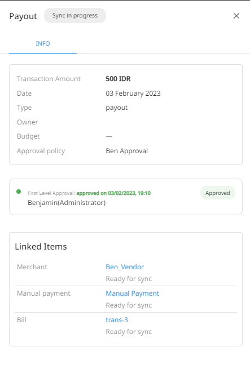Viewport: 250px width, 365px height.
Task: Click the payout type value
Action: pos(117,108)
